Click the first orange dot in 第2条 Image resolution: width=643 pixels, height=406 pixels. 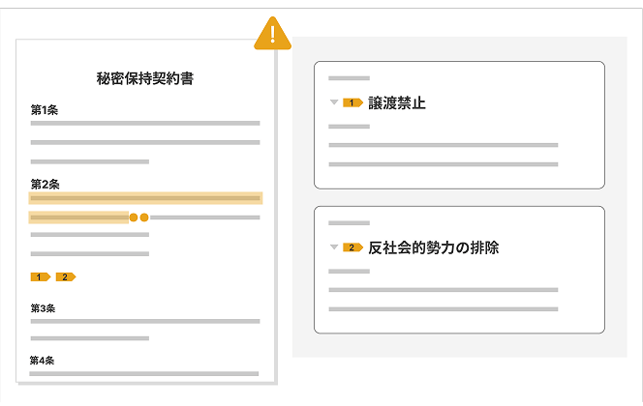point(135,217)
